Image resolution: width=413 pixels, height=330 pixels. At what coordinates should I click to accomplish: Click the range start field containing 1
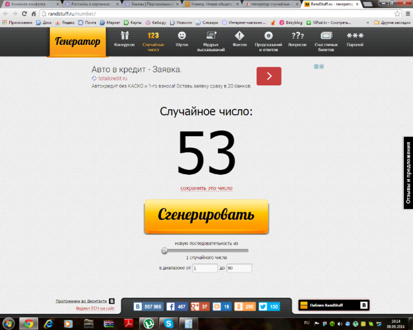205,268
